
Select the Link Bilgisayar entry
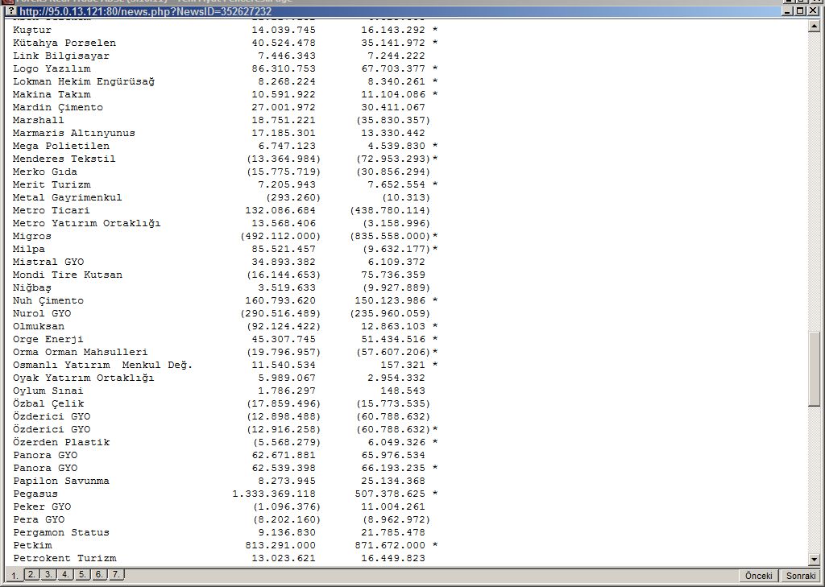[x=61, y=56]
